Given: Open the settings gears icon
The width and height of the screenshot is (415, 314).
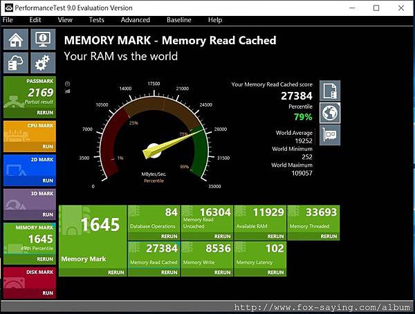Looking at the screenshot, I should 43,63.
